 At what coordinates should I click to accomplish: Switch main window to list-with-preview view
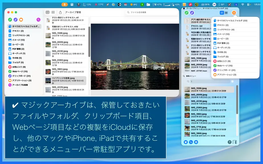(48, 12)
